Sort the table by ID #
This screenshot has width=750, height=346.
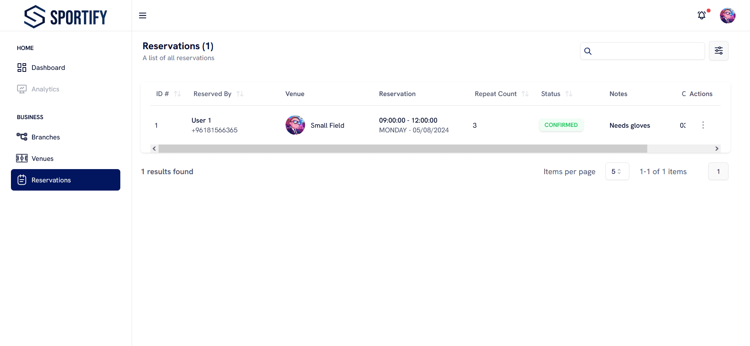coord(177,94)
